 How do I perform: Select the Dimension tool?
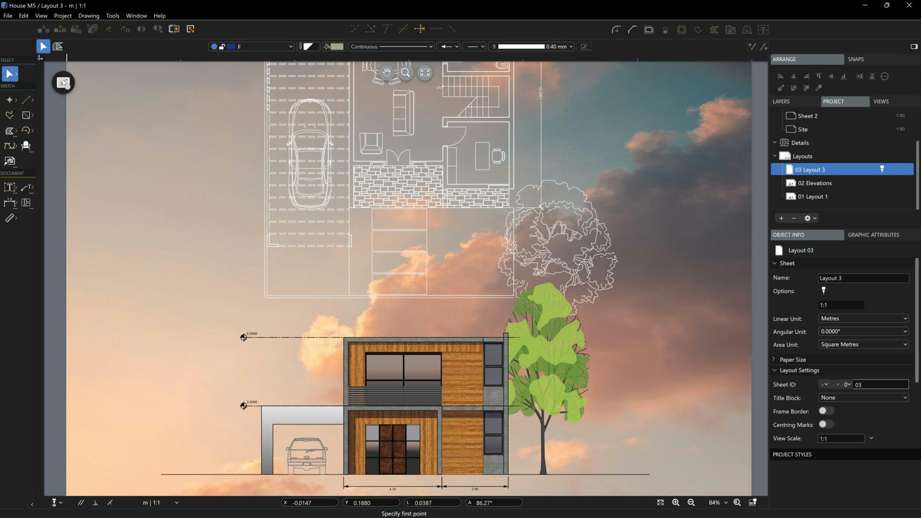[10, 202]
